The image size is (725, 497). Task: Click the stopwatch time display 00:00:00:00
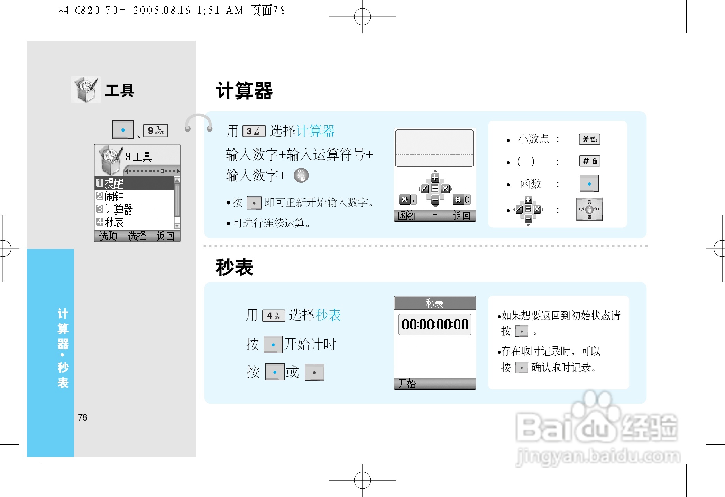pos(434,325)
